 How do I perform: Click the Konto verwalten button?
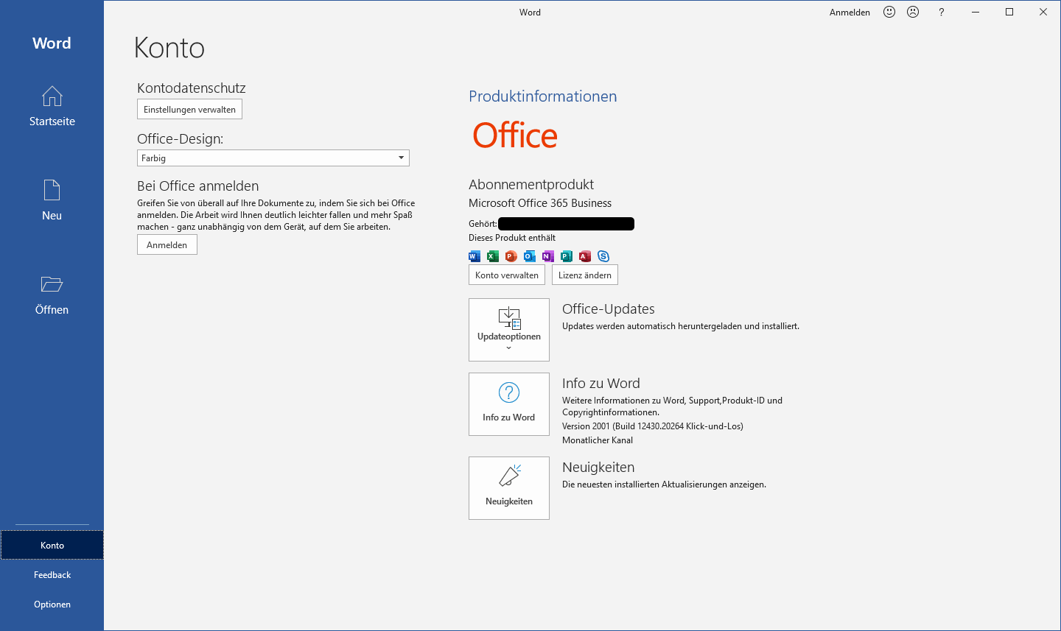tap(507, 275)
